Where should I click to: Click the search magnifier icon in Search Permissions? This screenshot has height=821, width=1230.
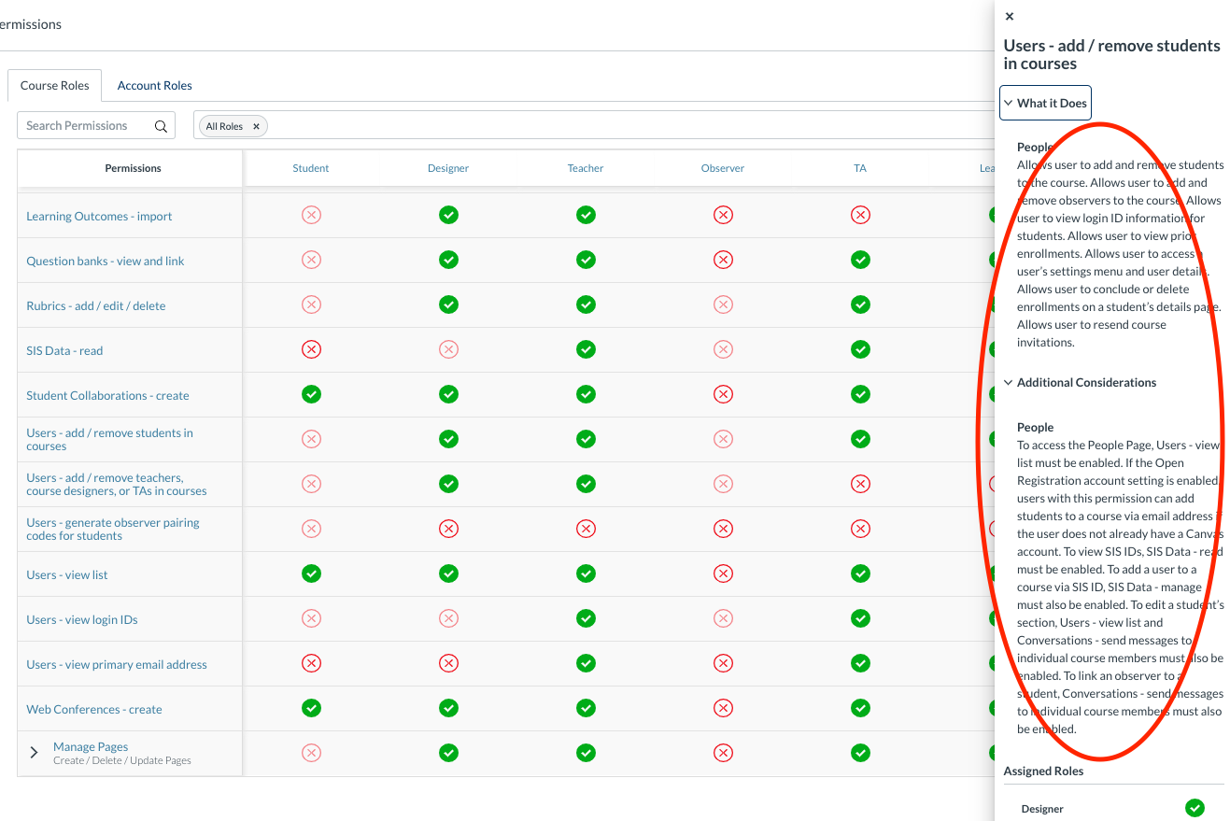point(161,126)
